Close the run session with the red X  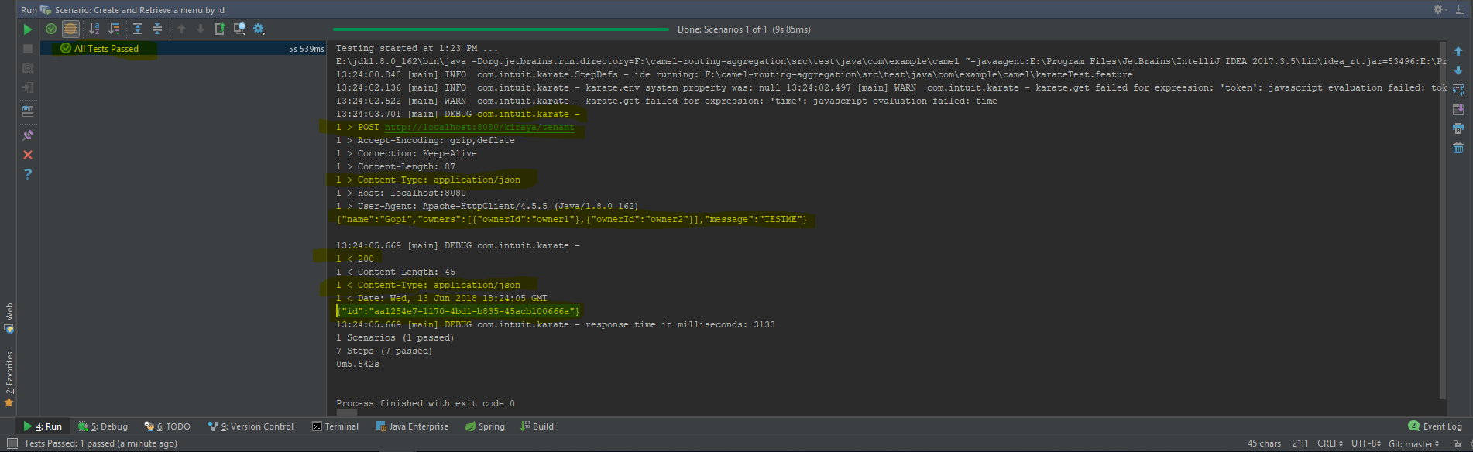click(28, 155)
